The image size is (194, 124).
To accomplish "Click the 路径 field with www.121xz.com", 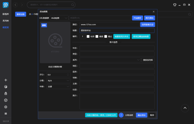I will point(110,25).
